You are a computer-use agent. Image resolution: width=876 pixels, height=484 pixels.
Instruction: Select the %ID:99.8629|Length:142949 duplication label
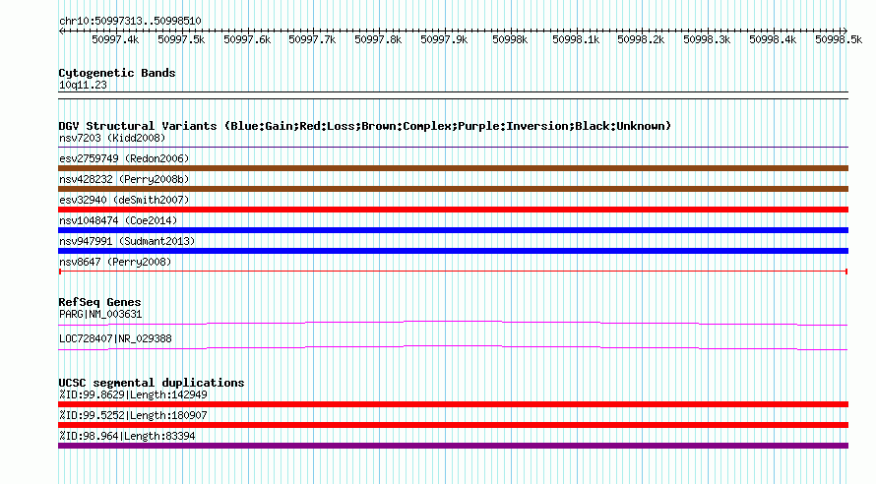click(x=133, y=394)
